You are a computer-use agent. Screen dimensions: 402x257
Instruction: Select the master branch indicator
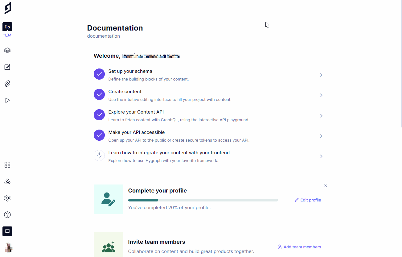click(x=7, y=35)
